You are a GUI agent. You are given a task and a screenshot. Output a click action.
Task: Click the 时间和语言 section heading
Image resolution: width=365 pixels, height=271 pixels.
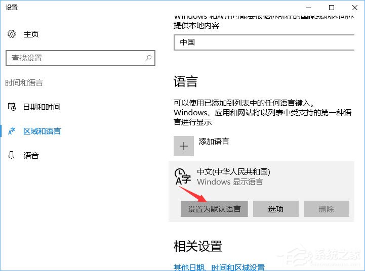[x=24, y=83]
